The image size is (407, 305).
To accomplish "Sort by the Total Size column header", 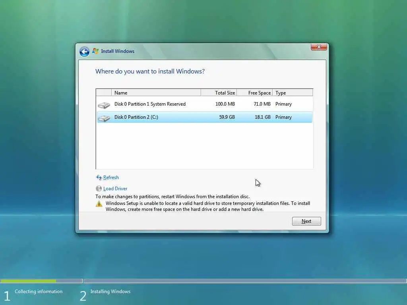I will pos(219,93).
